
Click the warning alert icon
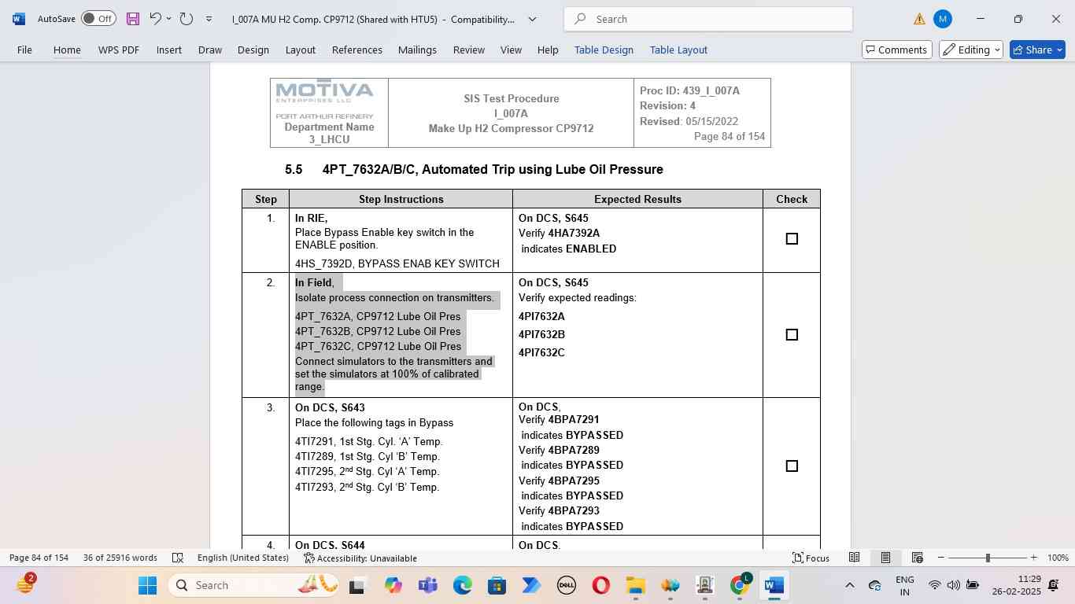919,19
